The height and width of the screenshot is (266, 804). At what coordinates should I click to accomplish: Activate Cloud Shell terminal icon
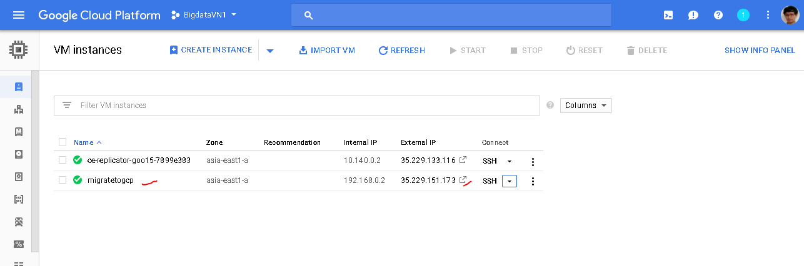668,15
